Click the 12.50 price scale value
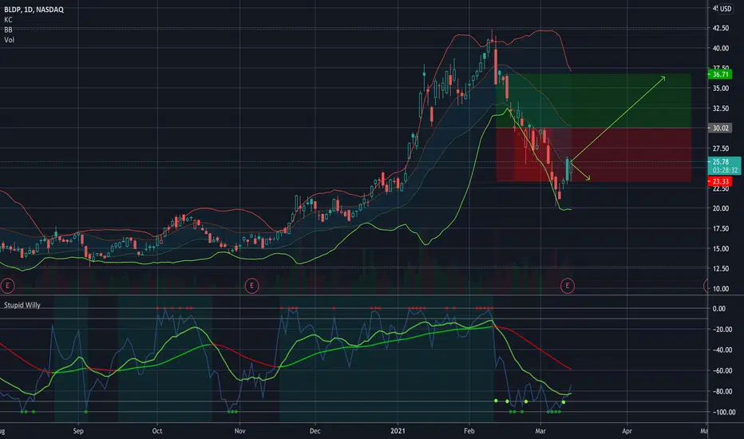744x439 pixels. pos(720,269)
